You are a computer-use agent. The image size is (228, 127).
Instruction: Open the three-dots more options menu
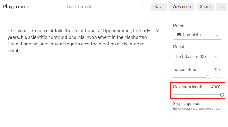pyautogui.click(x=221, y=7)
